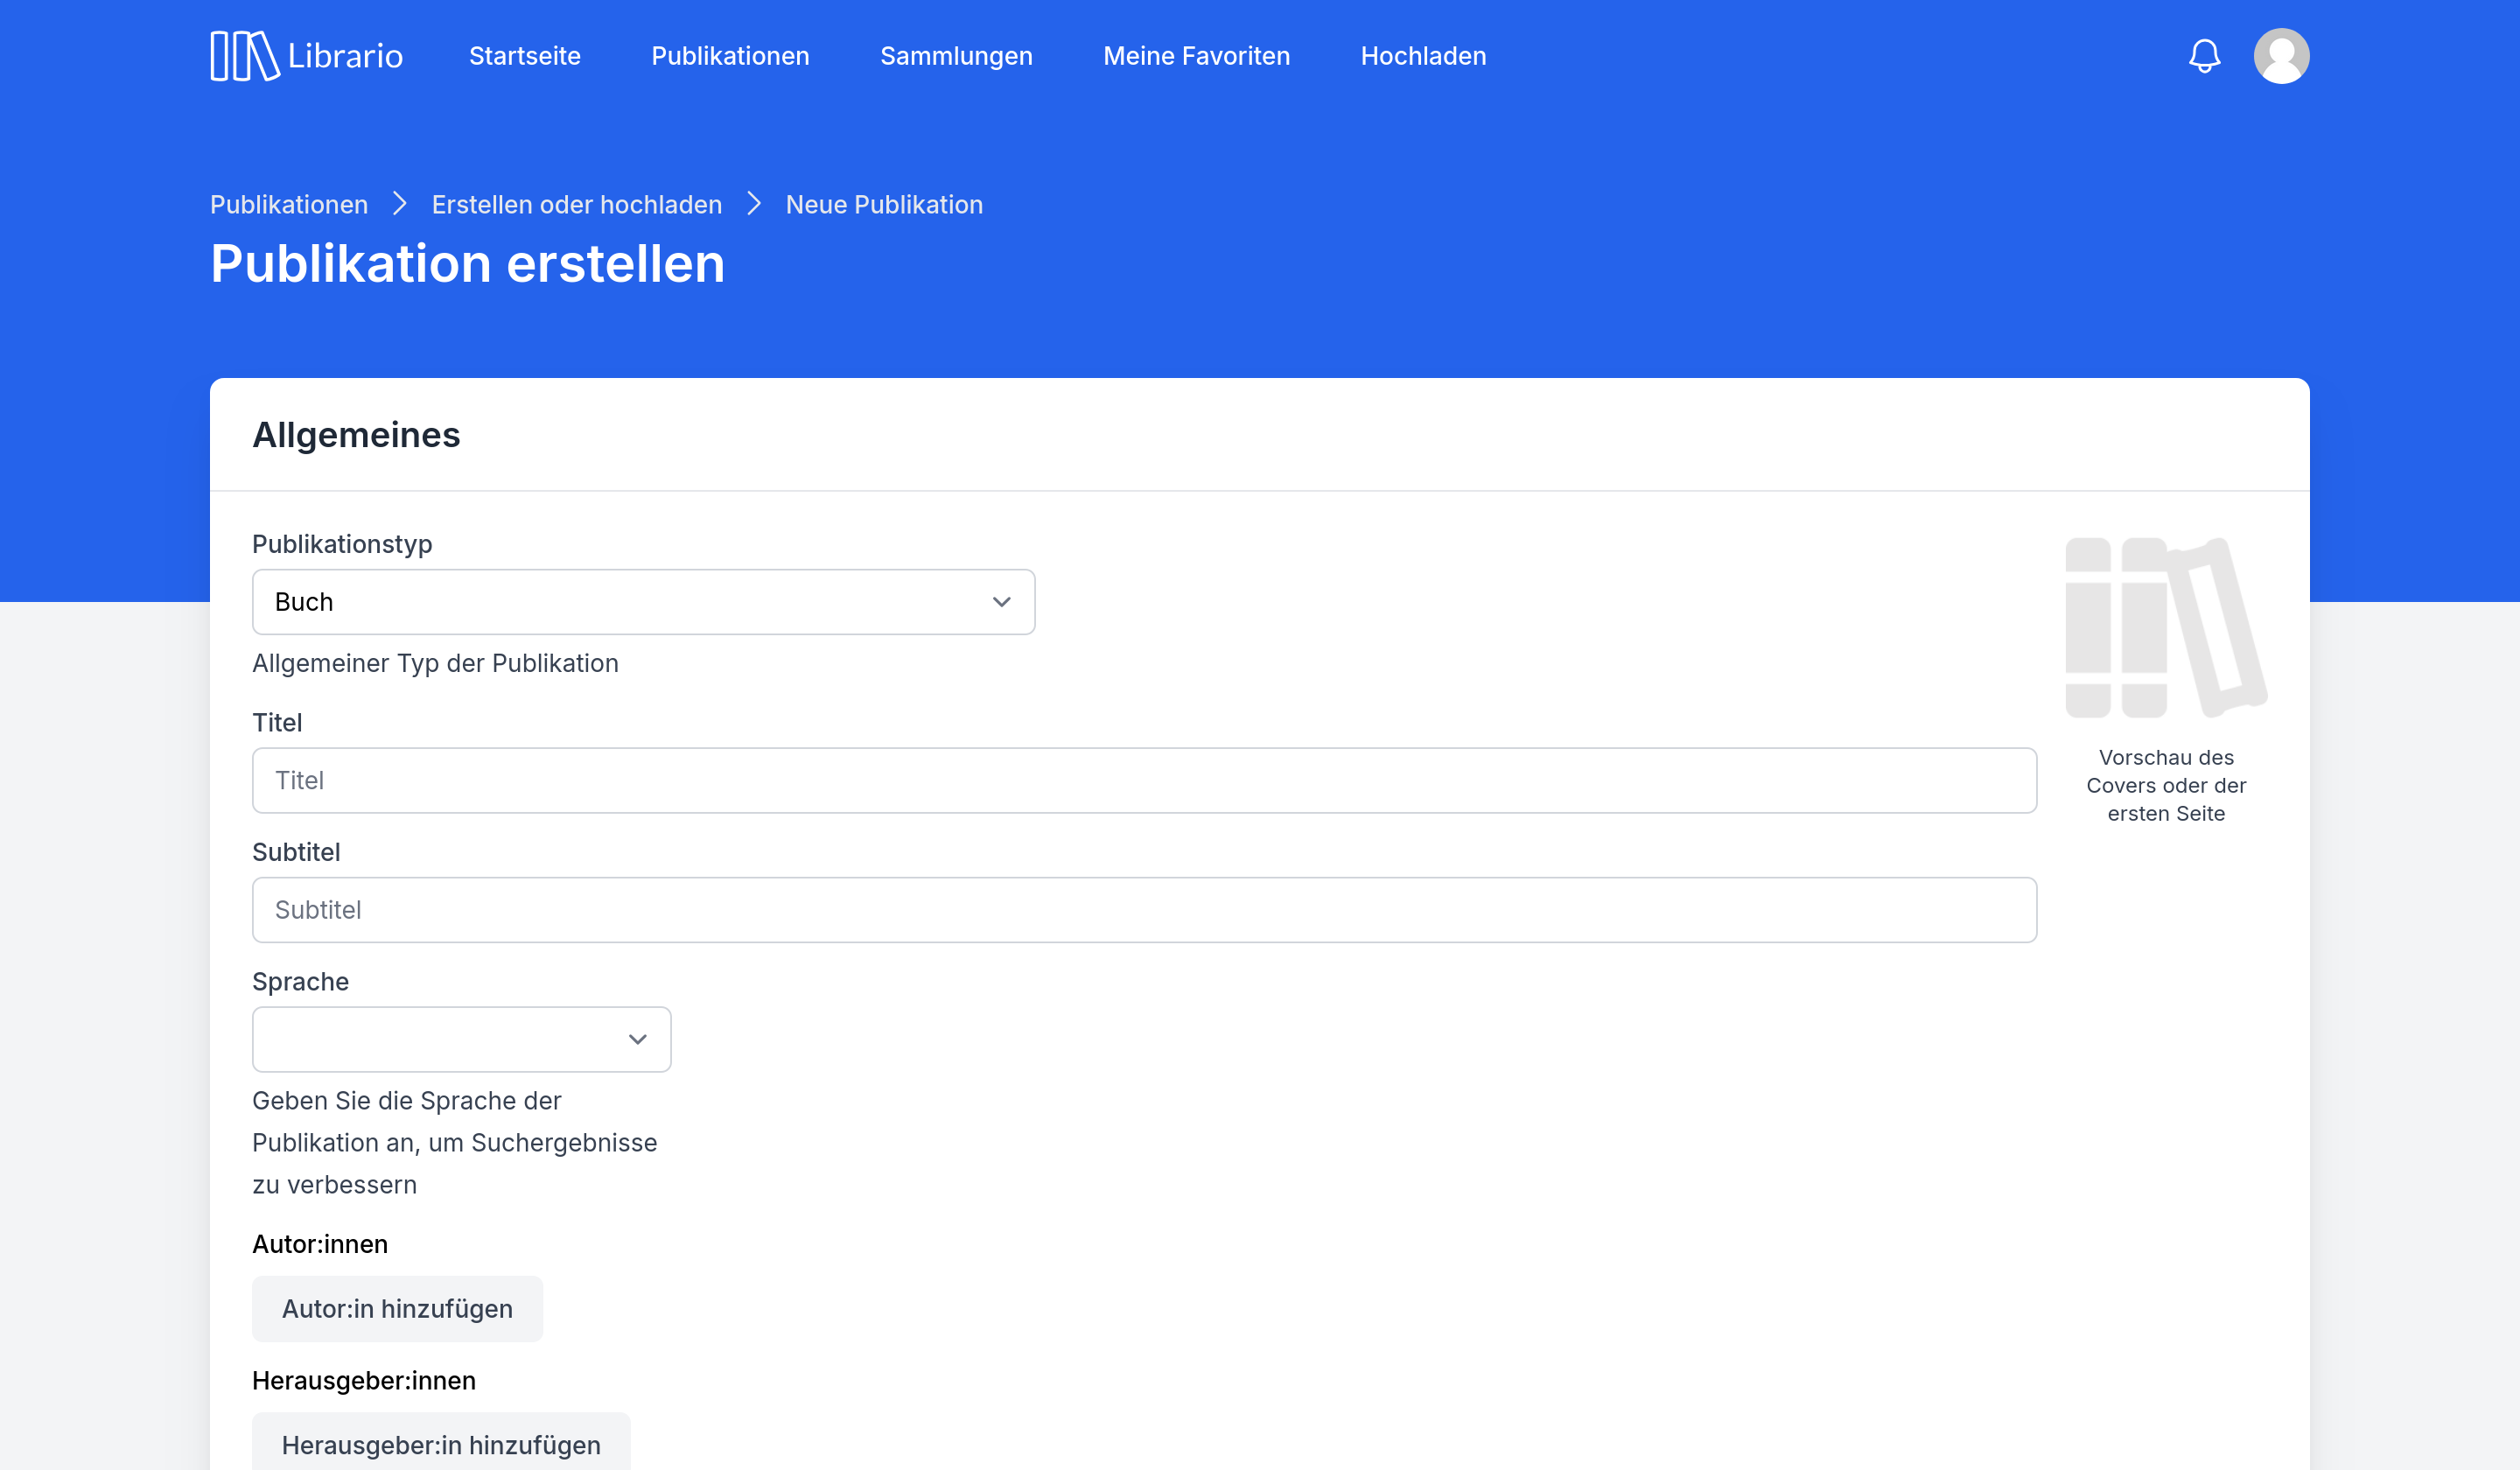Click the Autor:innen label

(320, 1244)
